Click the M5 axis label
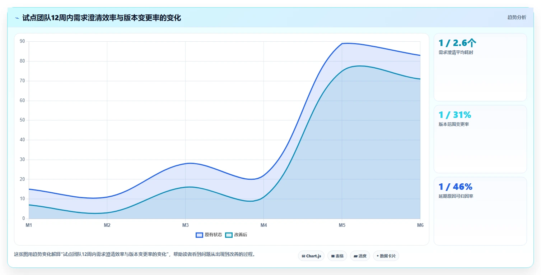The width and height of the screenshot is (541, 275). [x=342, y=225]
